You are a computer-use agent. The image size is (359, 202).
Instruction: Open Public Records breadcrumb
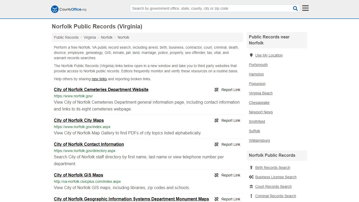pyautogui.click(x=66, y=37)
